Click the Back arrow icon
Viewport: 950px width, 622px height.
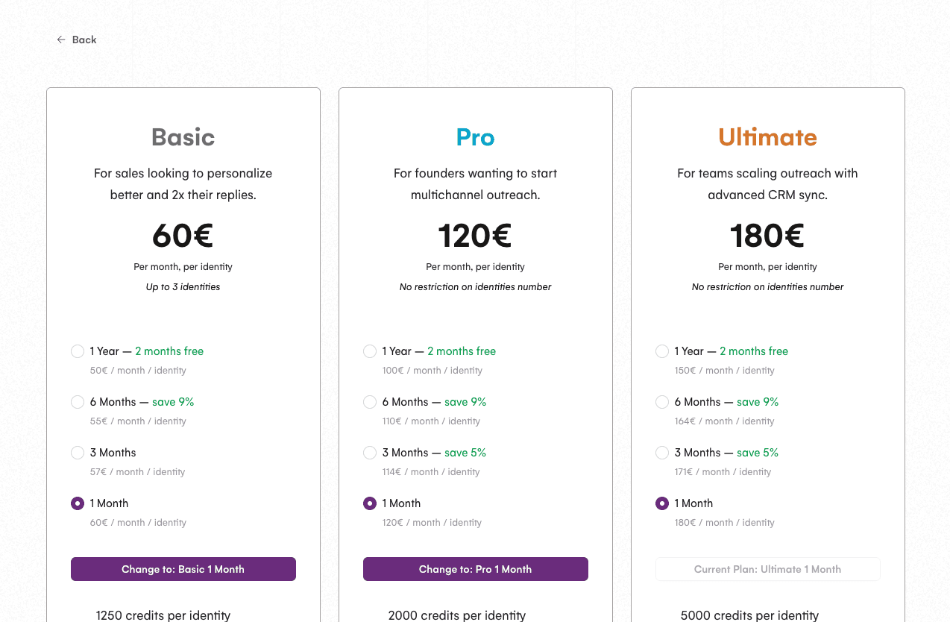(60, 39)
